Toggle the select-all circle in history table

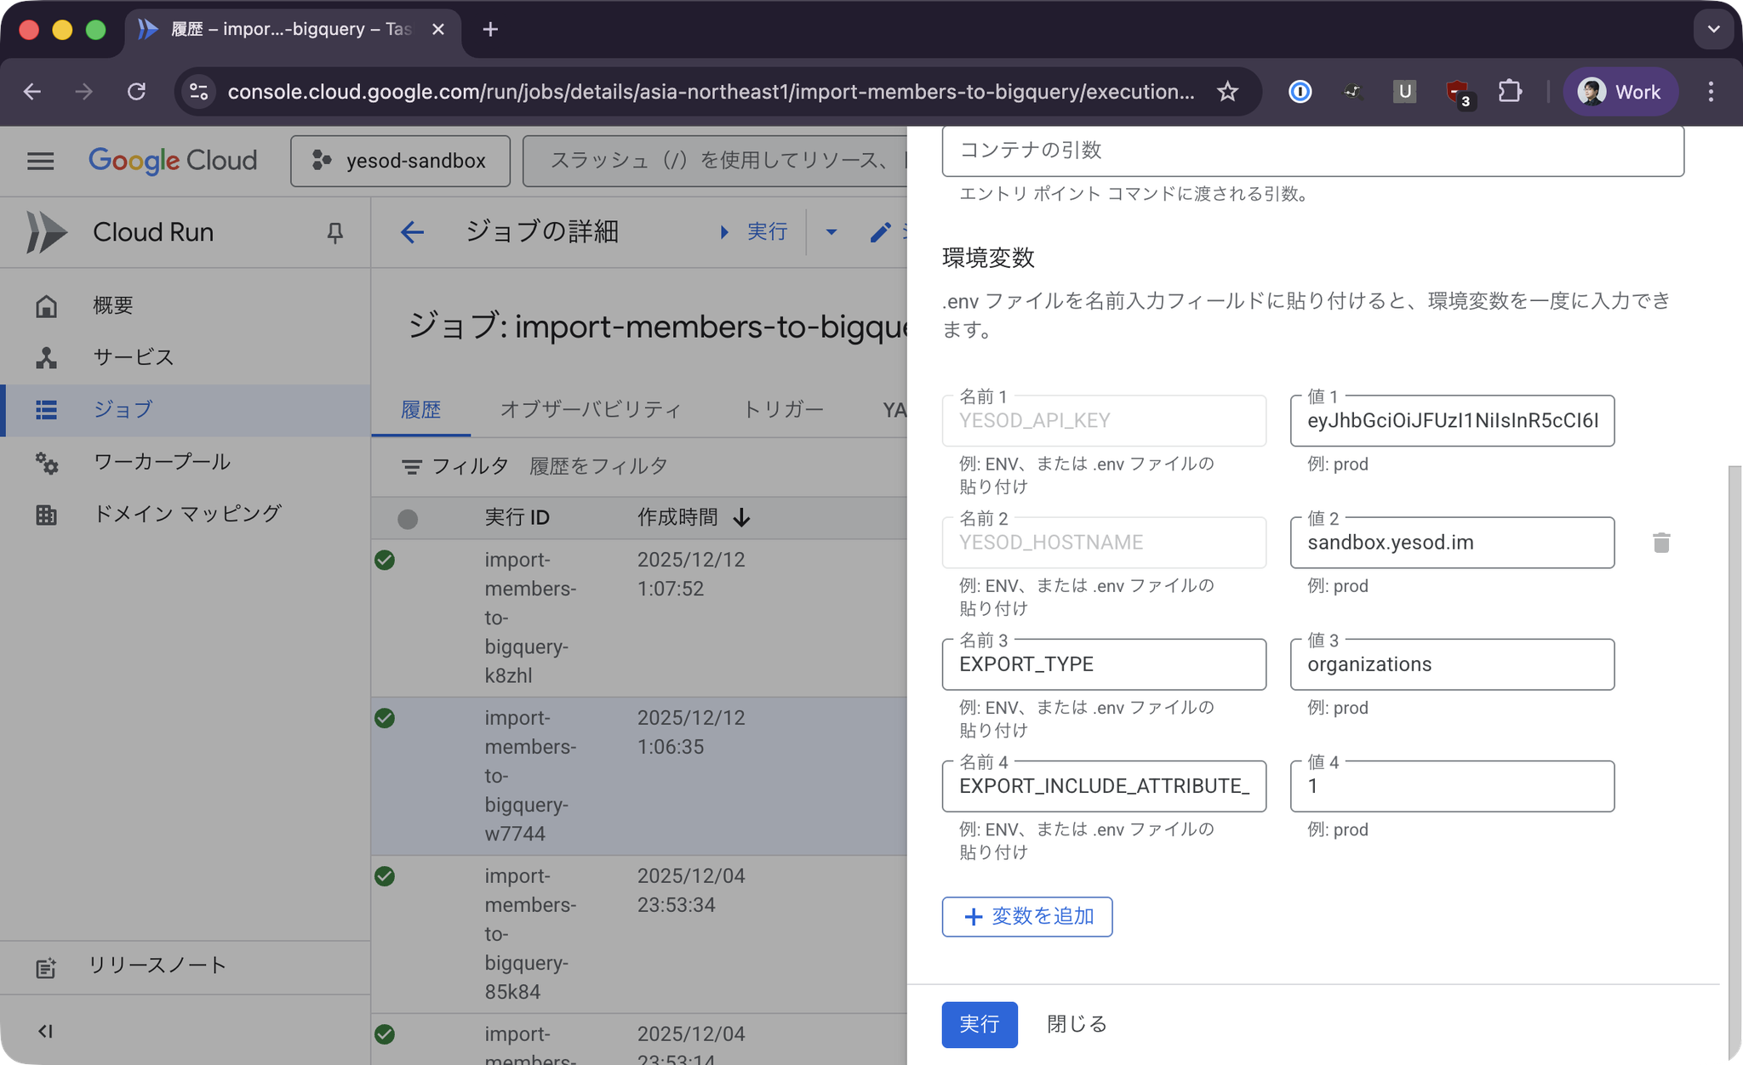point(408,519)
